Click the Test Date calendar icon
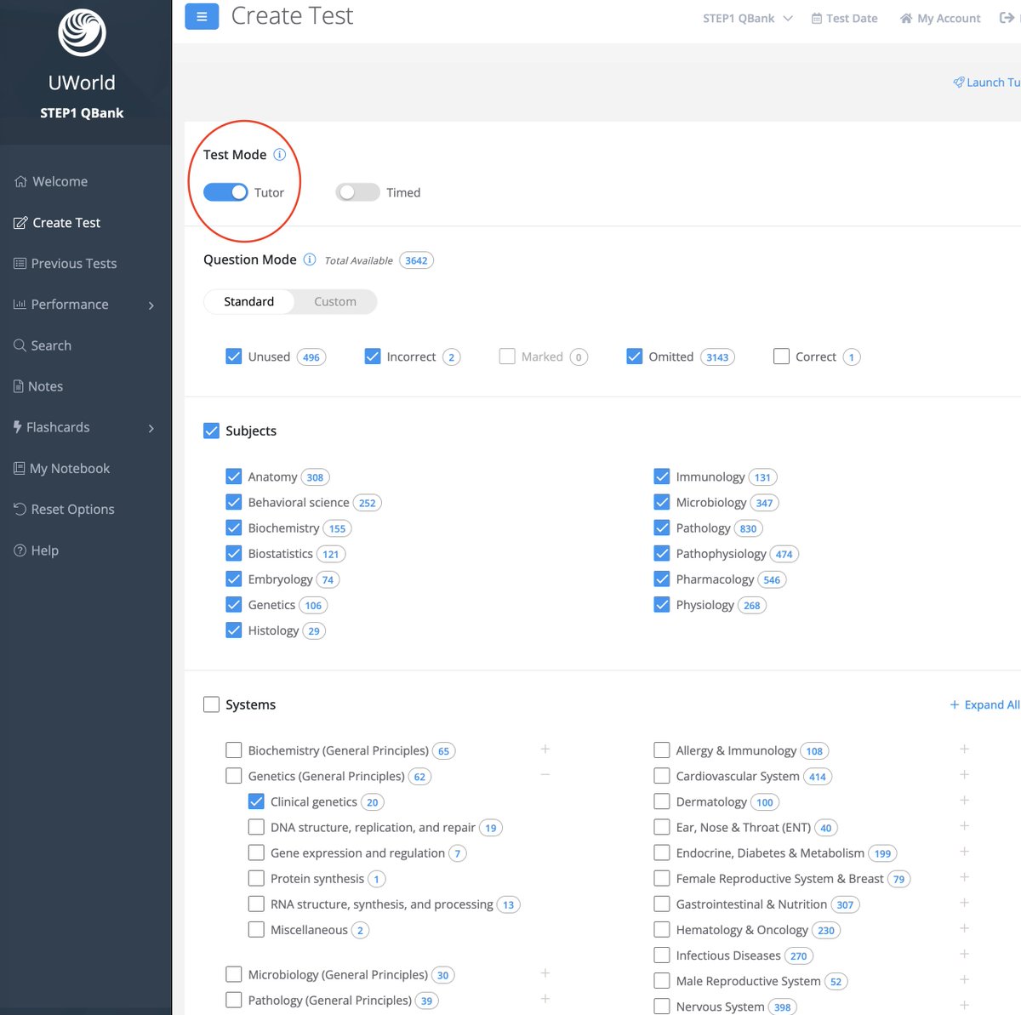This screenshot has height=1015, width=1021. coord(817,18)
